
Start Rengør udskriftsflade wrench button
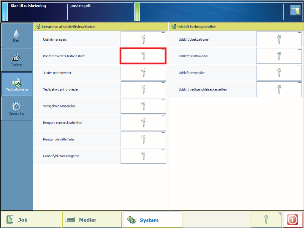[143, 140]
